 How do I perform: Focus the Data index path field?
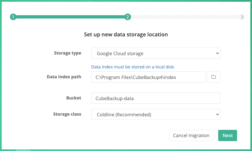148,77
